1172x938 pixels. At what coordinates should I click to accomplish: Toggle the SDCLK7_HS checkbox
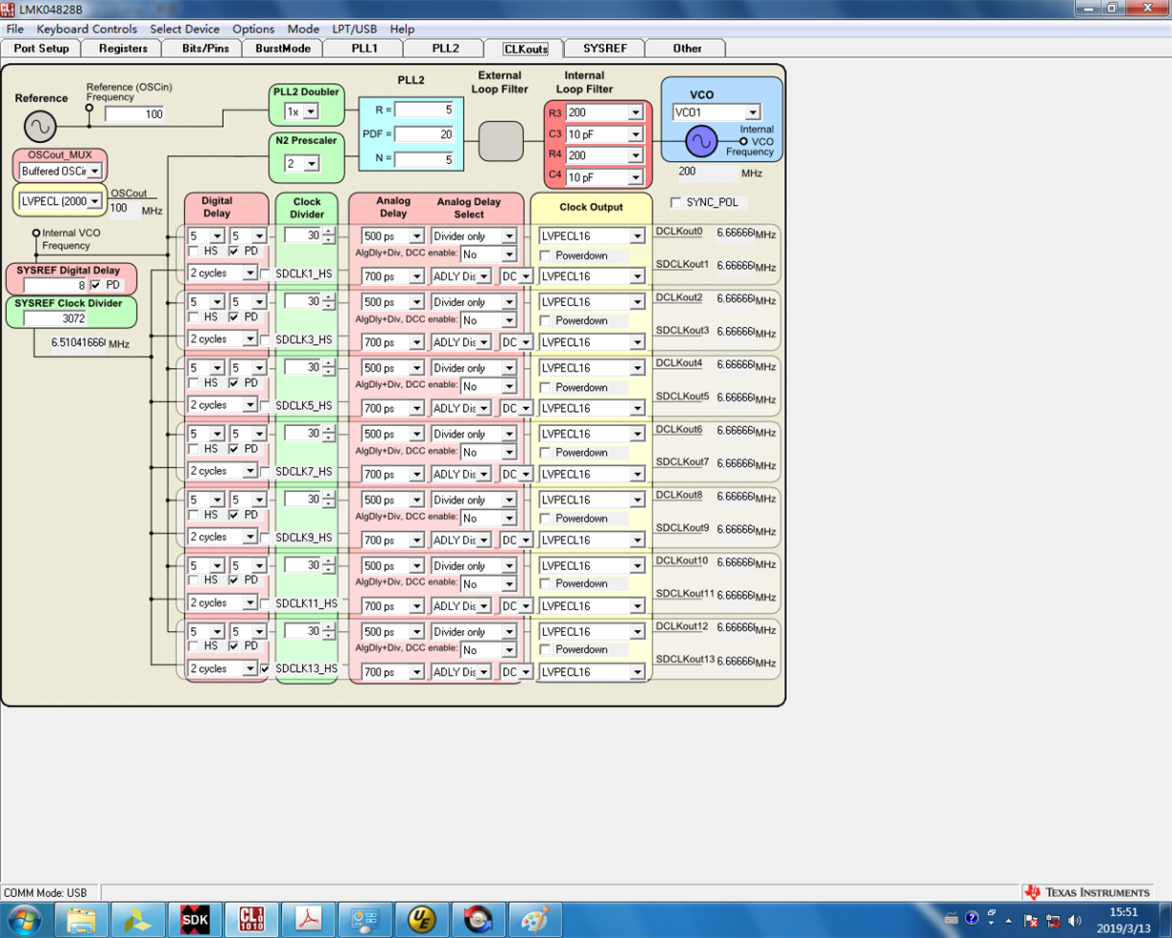click(265, 472)
